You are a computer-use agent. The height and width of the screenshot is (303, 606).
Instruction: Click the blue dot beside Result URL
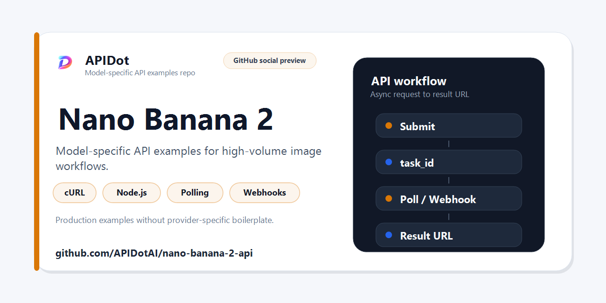389,235
